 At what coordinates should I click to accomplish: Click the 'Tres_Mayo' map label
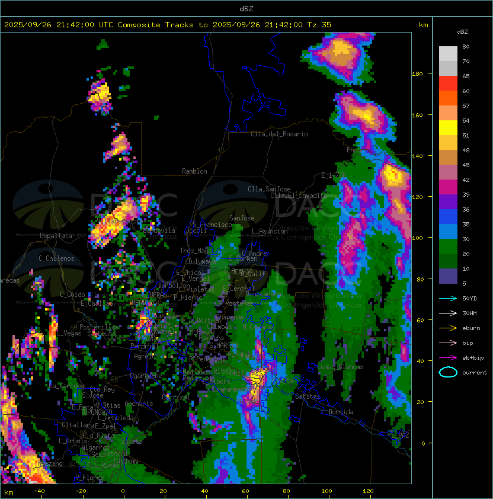coord(196,251)
